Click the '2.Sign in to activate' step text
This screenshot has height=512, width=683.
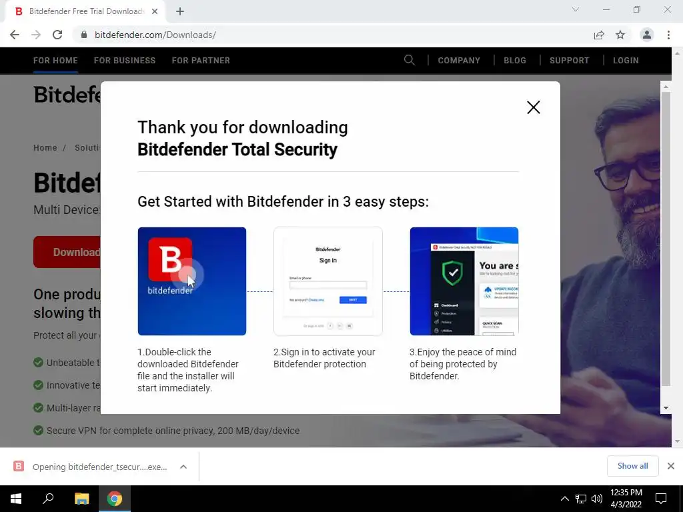point(324,358)
